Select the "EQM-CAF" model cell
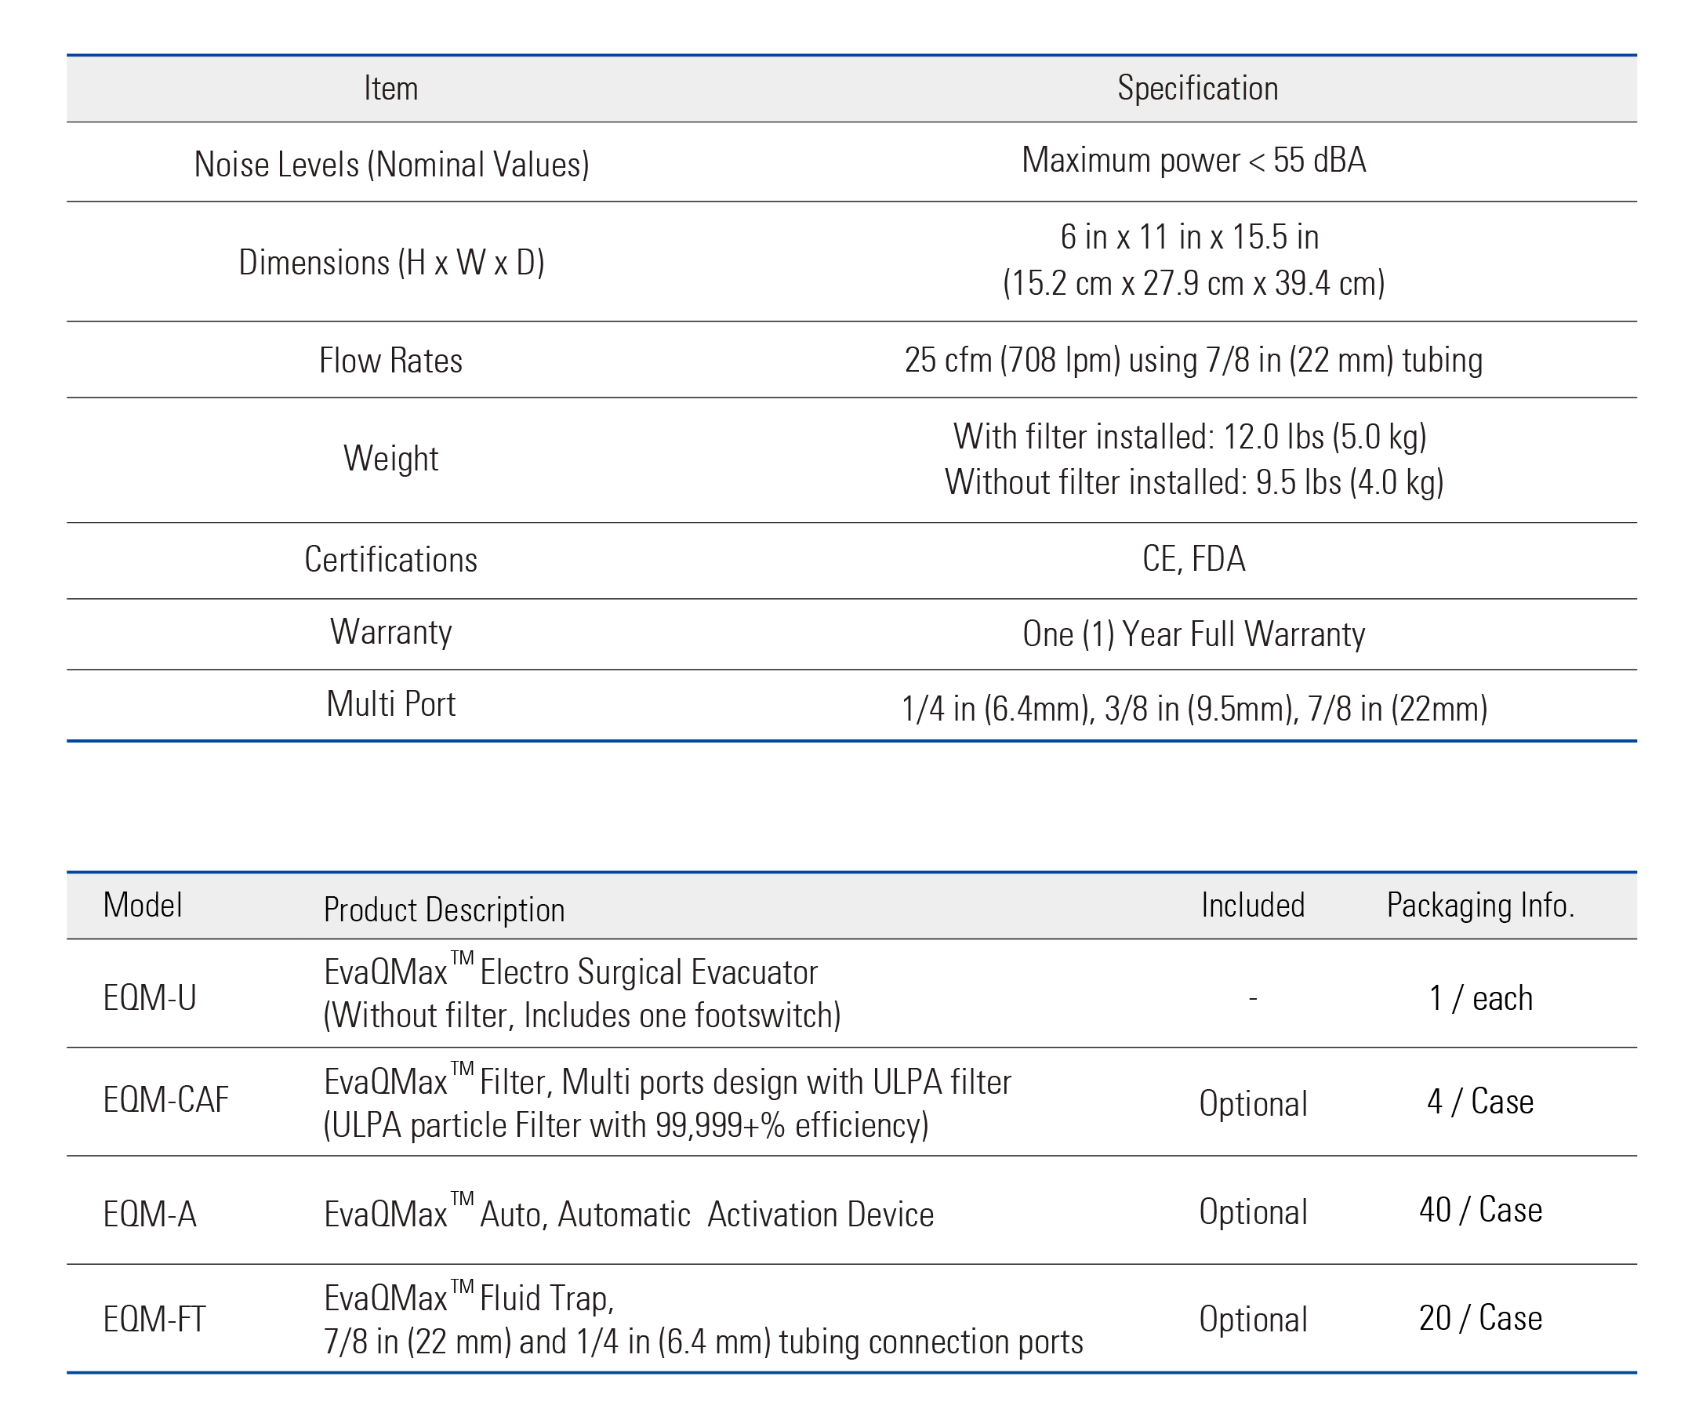The width and height of the screenshot is (1699, 1420). [166, 1099]
